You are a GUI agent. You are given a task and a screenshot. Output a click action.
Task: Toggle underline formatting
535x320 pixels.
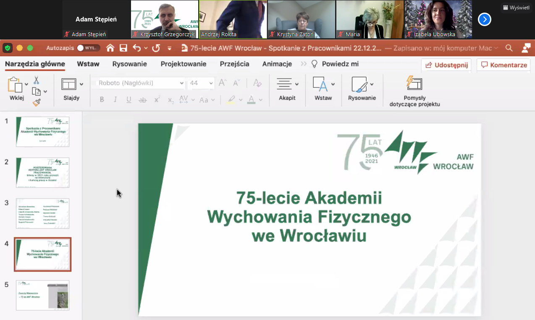pos(129,100)
